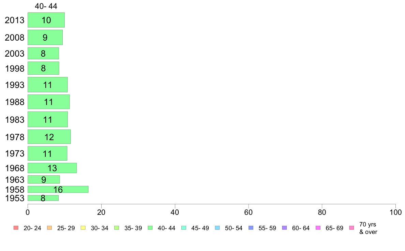
Task: Click the 100 tick on the x-axis
Action: (395, 212)
